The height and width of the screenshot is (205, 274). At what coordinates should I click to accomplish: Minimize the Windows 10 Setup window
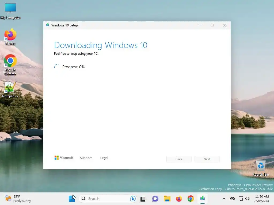pos(200,25)
